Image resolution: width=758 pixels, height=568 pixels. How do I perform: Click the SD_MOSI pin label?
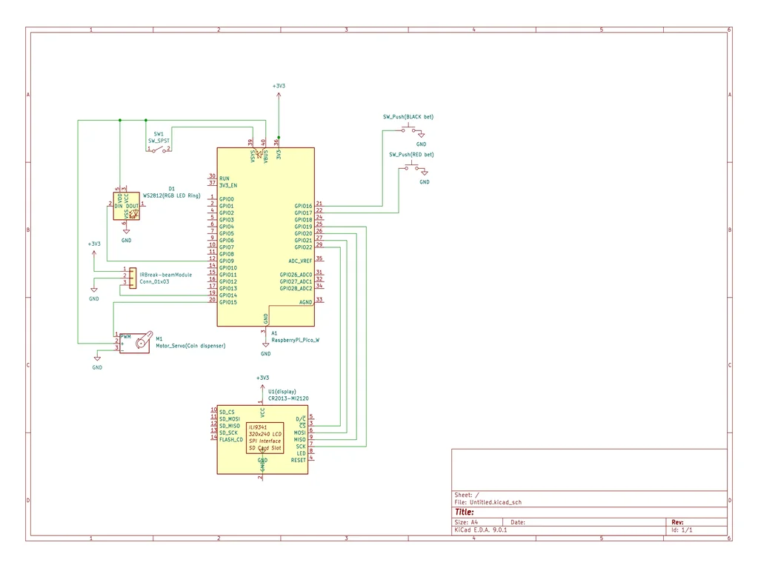click(x=230, y=419)
